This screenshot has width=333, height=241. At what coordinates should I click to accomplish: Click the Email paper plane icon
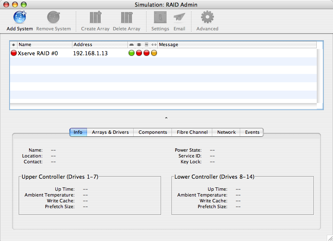point(179,17)
